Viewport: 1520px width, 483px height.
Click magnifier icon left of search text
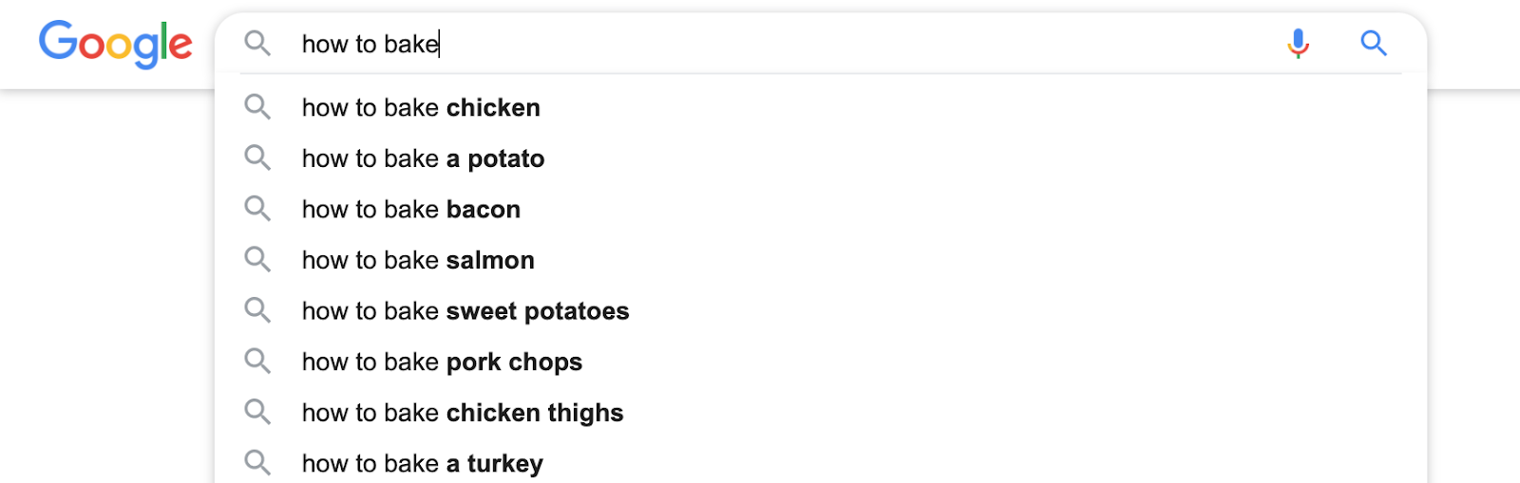(257, 43)
